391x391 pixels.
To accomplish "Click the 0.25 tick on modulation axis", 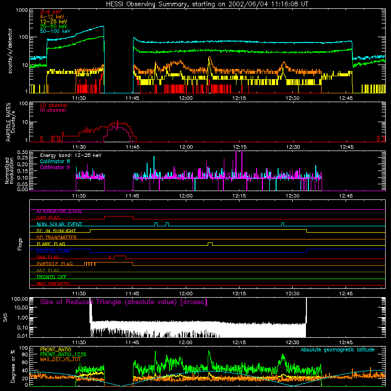I will pos(22,158).
